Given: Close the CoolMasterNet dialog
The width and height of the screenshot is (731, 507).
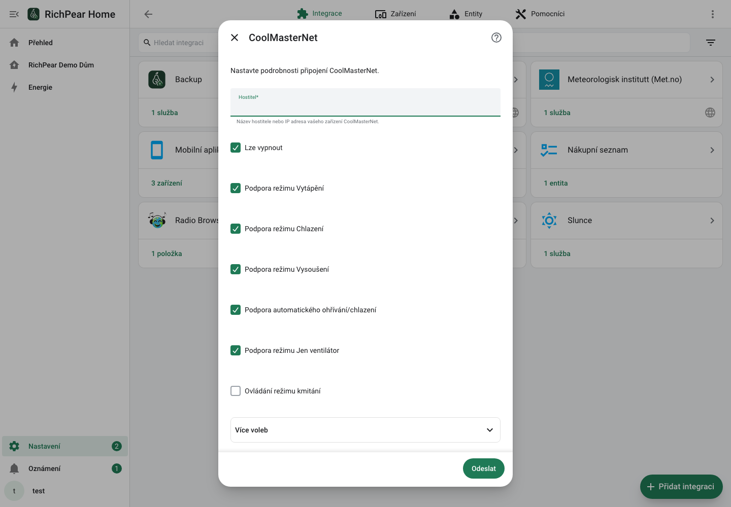Looking at the screenshot, I should [x=235, y=38].
